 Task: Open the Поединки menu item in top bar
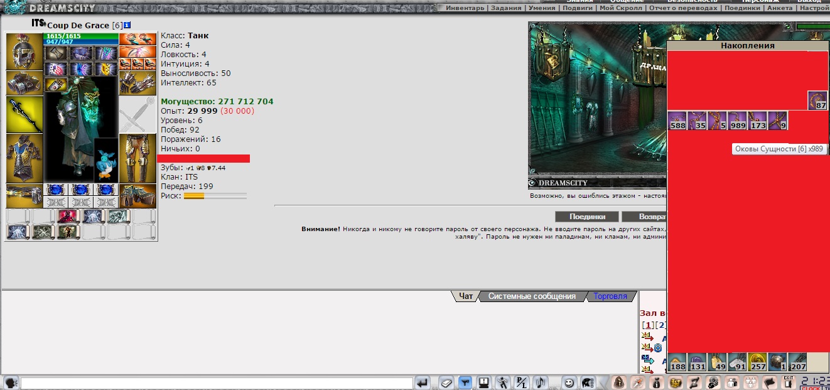742,8
